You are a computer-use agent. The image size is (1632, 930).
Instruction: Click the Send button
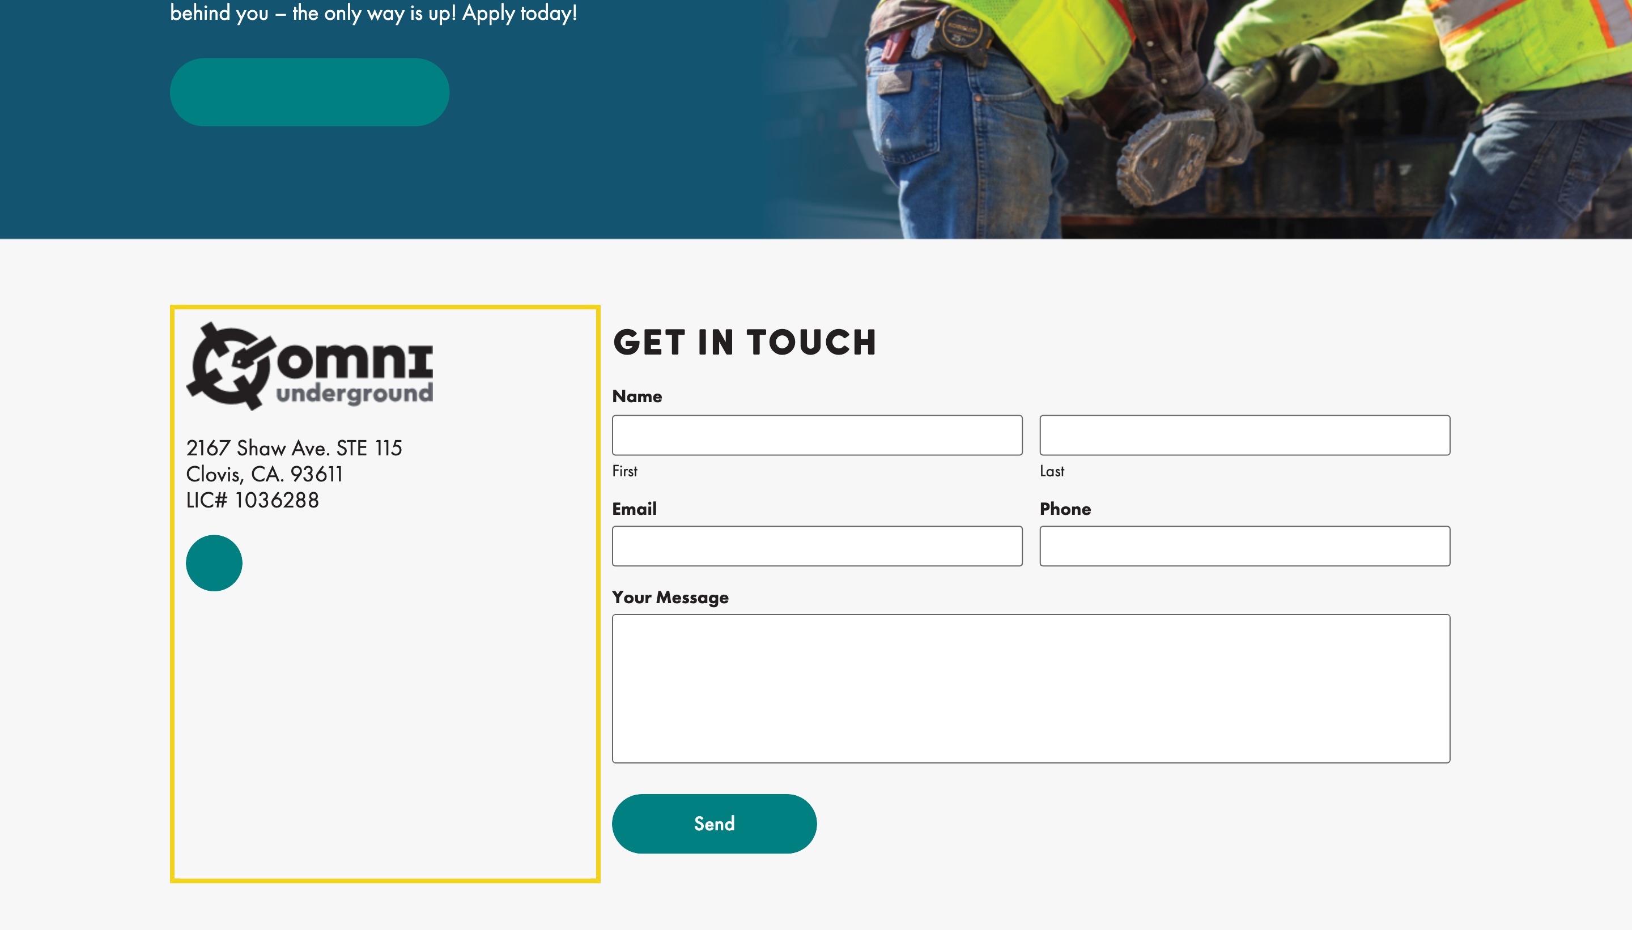(714, 824)
